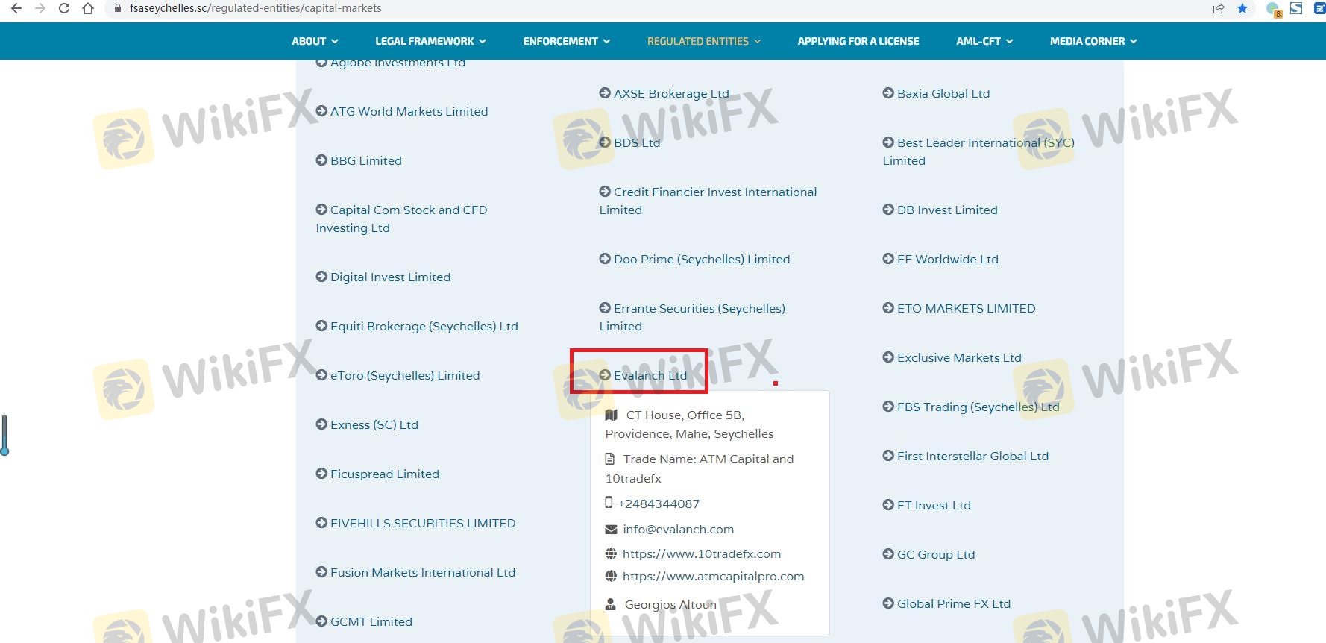Click the document icon beside Trade Name
This screenshot has height=643, width=1326.
point(610,459)
